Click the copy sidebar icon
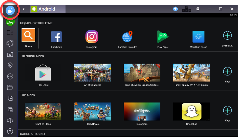The width and height of the screenshot is (238, 137). tap(10, 98)
